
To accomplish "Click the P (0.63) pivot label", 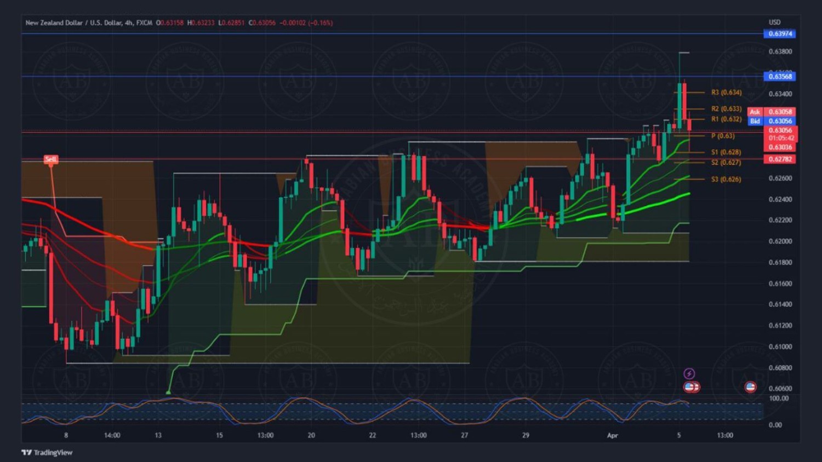I will click(x=723, y=136).
